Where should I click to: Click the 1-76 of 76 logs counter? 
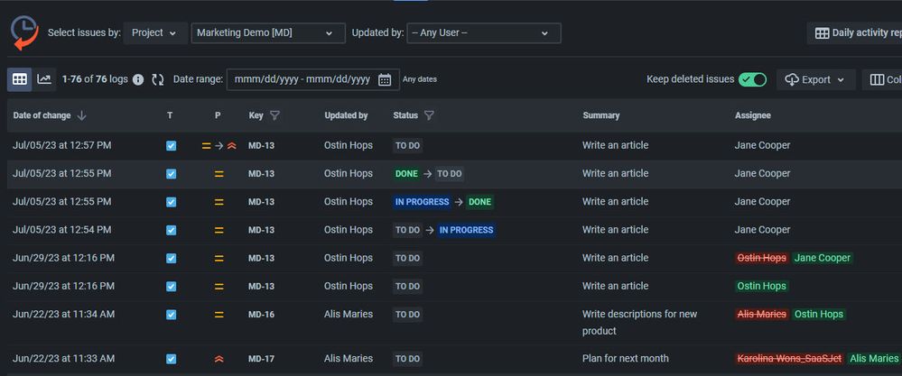pyautogui.click(x=95, y=79)
